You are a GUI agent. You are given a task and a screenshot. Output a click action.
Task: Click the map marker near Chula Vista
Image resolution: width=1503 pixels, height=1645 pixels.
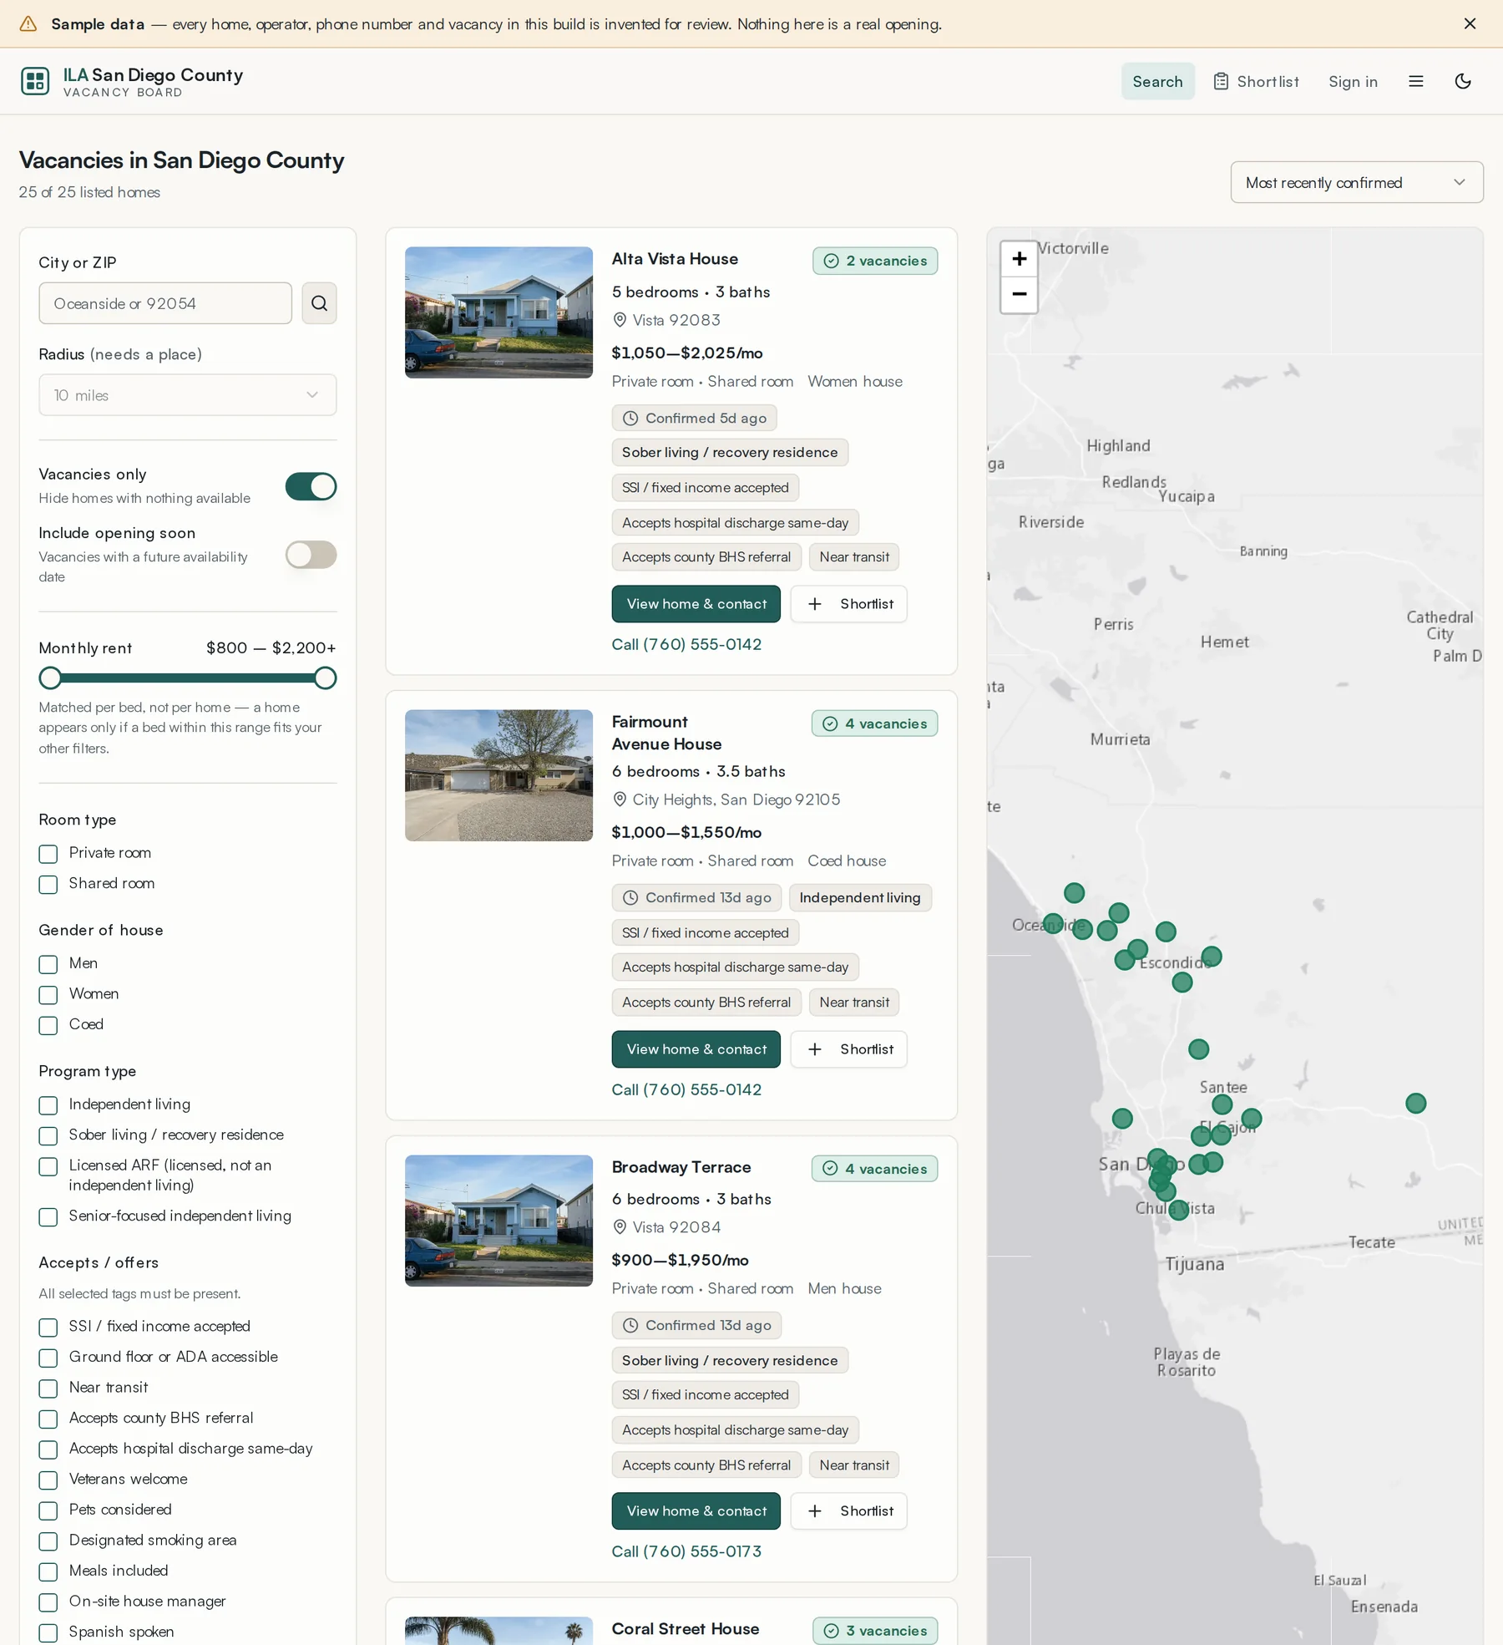tap(1178, 1210)
